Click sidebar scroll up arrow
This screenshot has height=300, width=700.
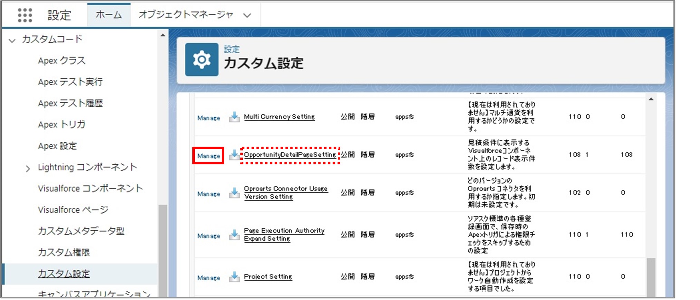(163, 35)
